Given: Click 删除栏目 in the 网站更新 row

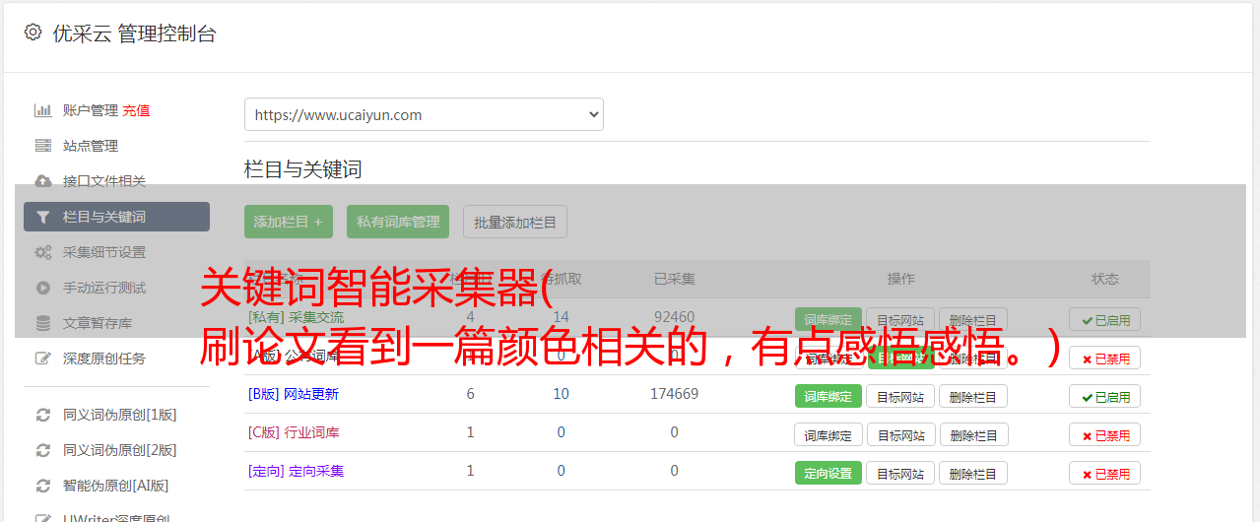Looking at the screenshot, I should pyautogui.click(x=973, y=396).
